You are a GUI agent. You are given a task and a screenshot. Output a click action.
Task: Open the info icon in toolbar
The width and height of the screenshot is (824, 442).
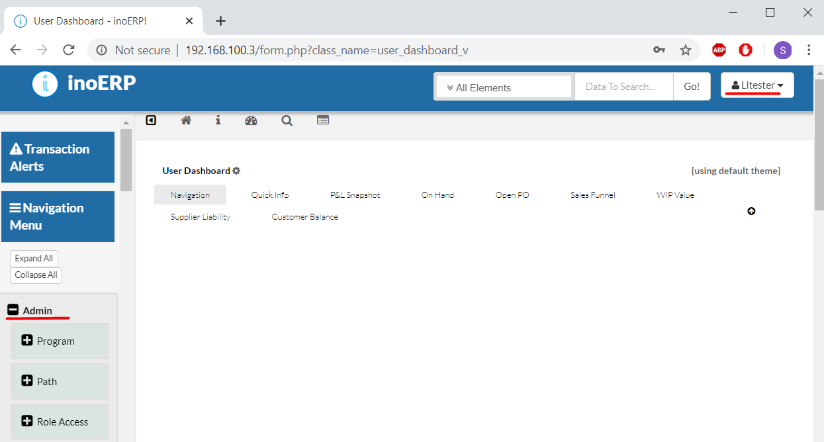tap(218, 120)
